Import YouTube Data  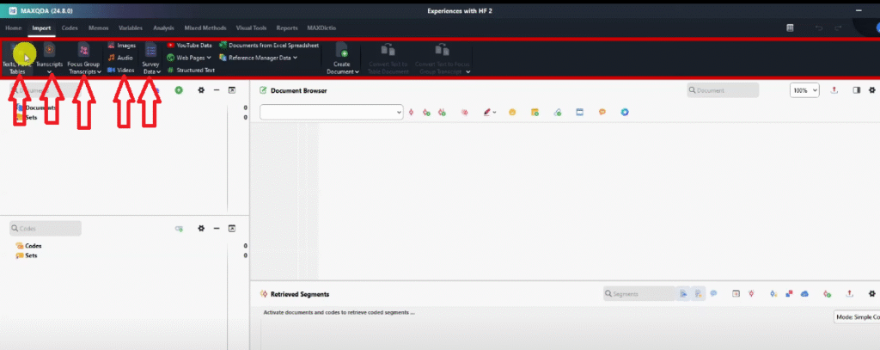click(189, 46)
